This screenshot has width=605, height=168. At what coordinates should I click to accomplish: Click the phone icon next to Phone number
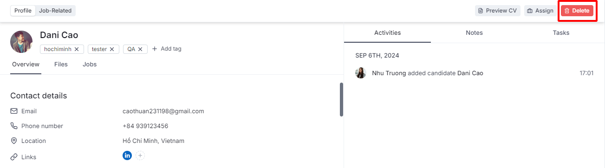[x=14, y=126]
